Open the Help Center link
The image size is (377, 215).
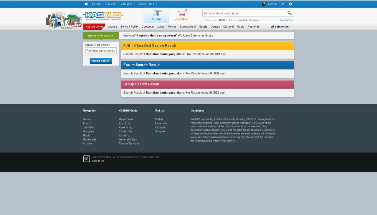[126, 119]
